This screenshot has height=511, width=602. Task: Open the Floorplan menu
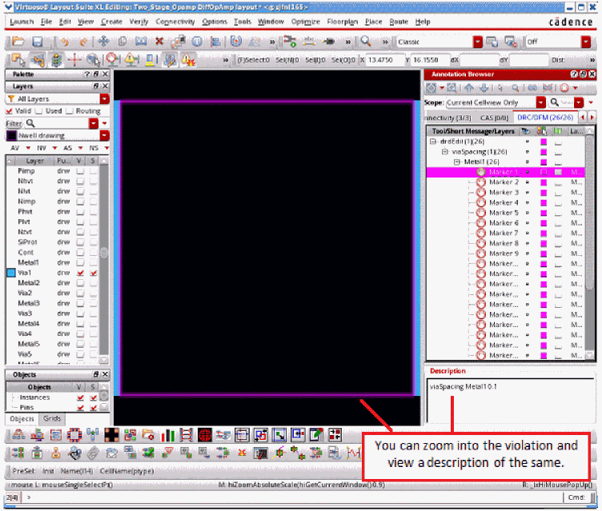tap(342, 22)
